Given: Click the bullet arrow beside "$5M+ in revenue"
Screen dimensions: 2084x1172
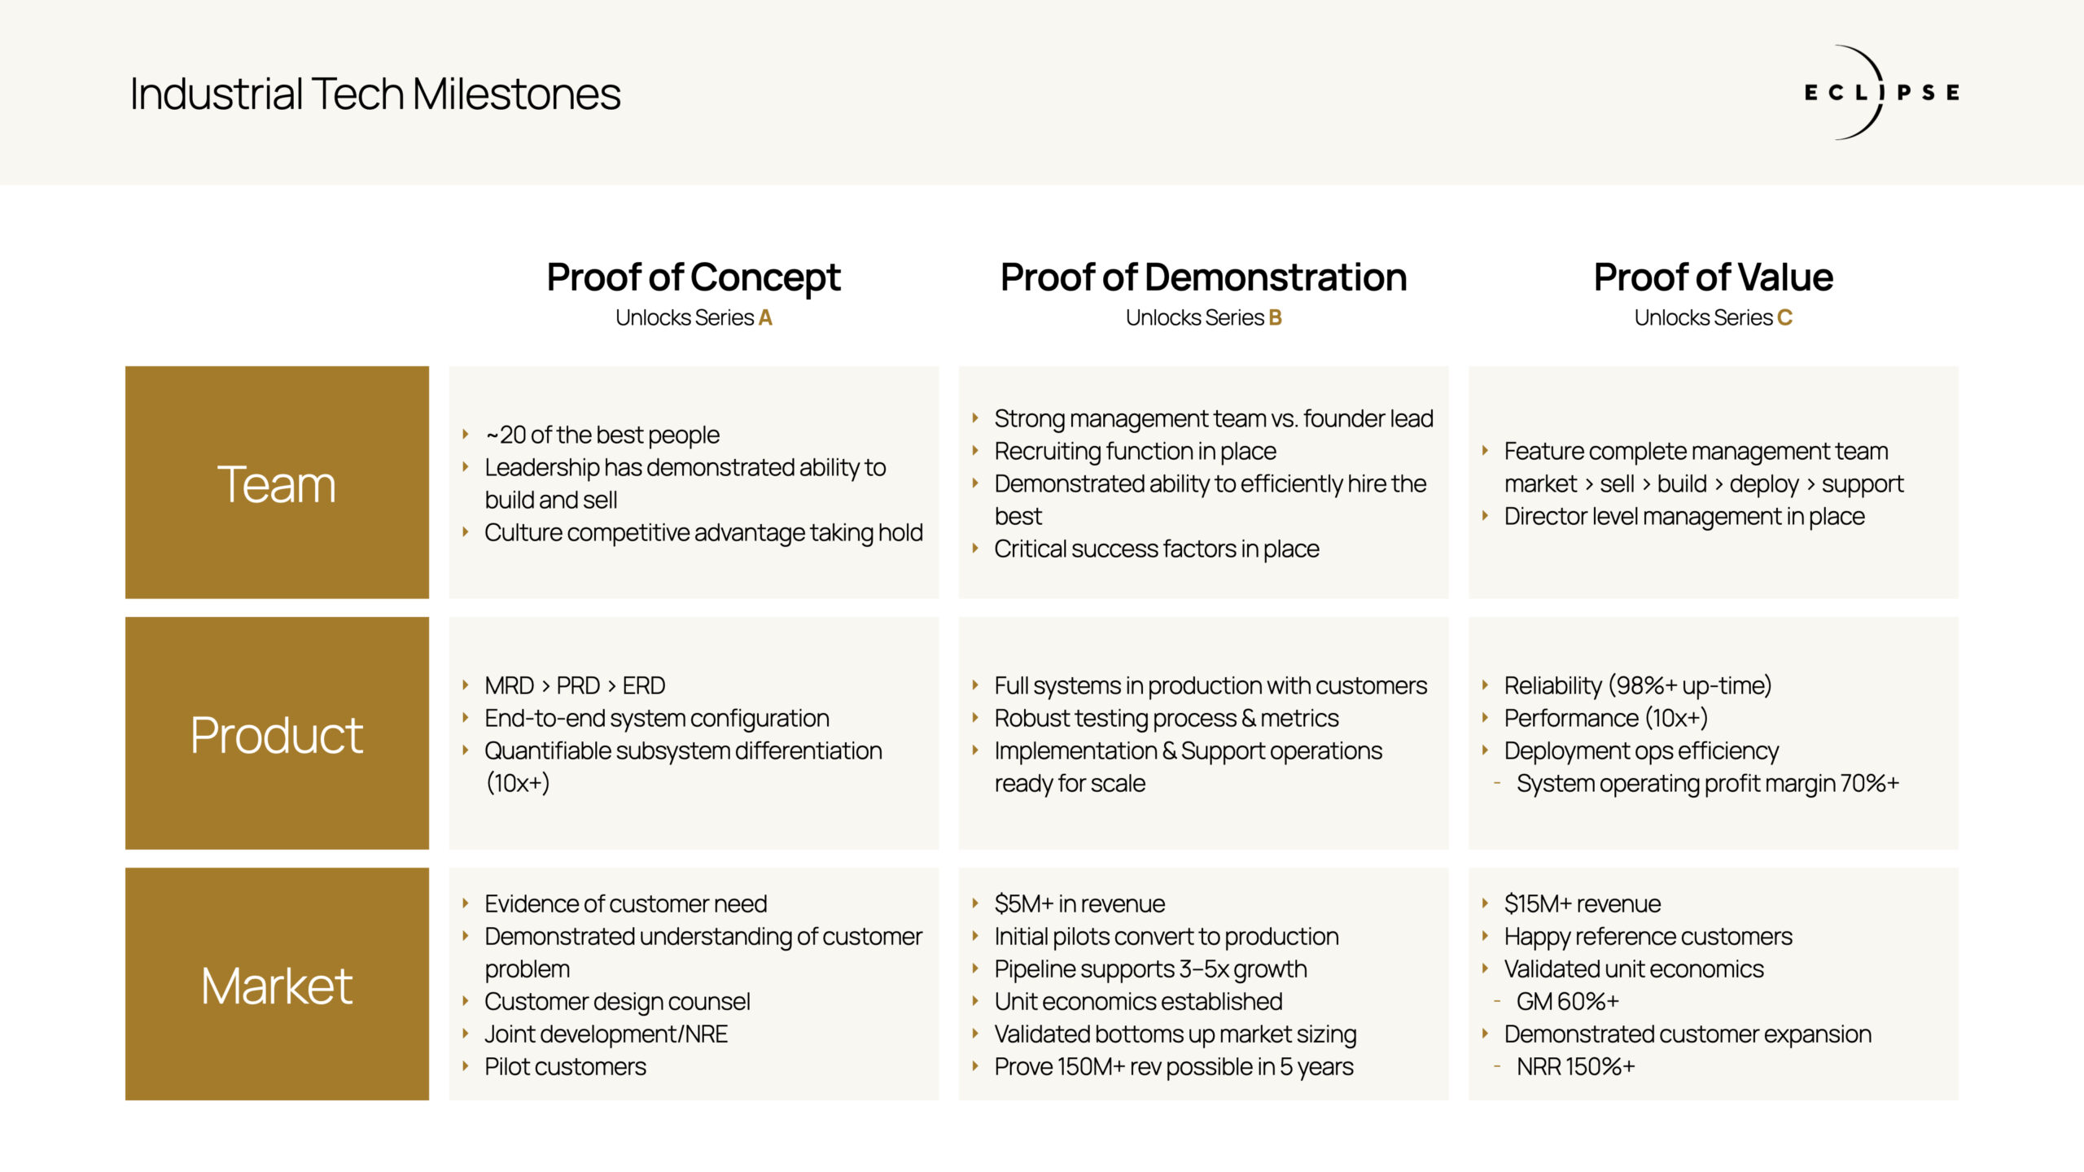Looking at the screenshot, I should (975, 903).
